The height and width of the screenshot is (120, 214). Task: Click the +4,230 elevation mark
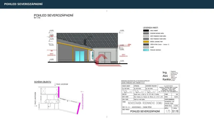(51, 39)
